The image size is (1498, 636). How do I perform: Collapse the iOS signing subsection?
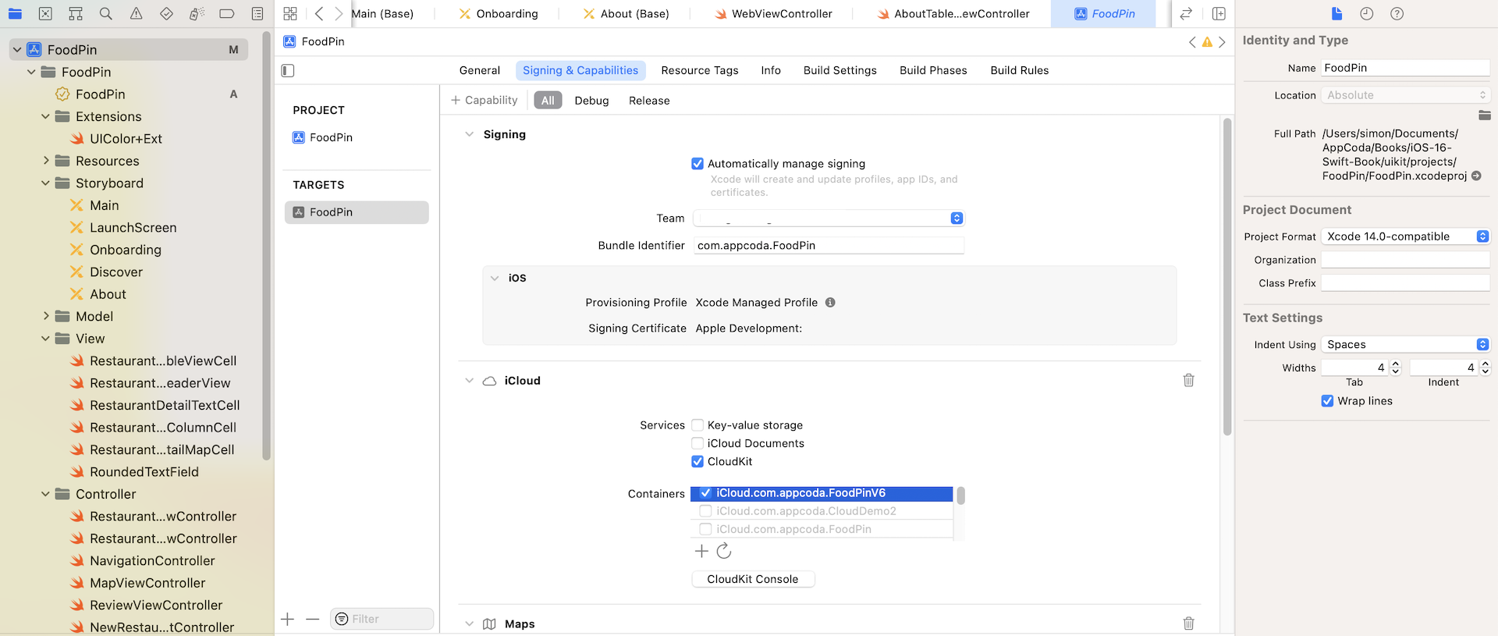494,278
